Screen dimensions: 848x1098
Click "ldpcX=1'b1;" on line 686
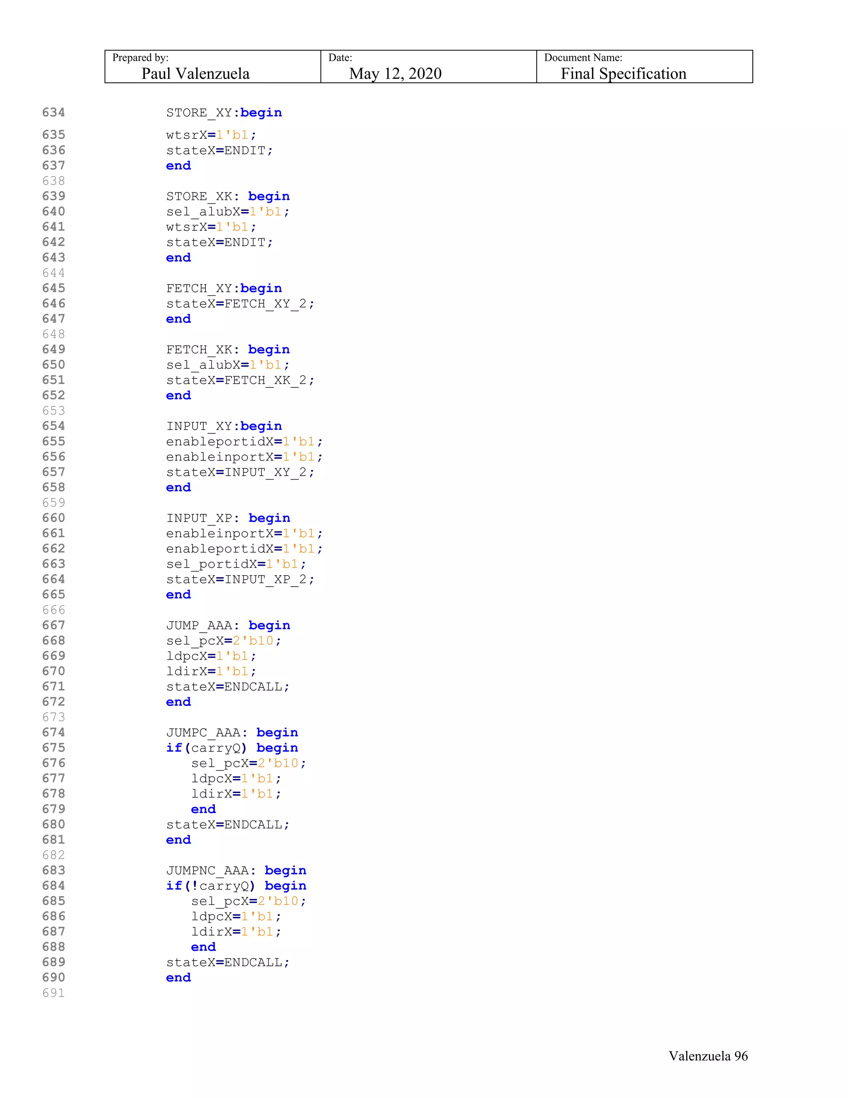coord(236,917)
